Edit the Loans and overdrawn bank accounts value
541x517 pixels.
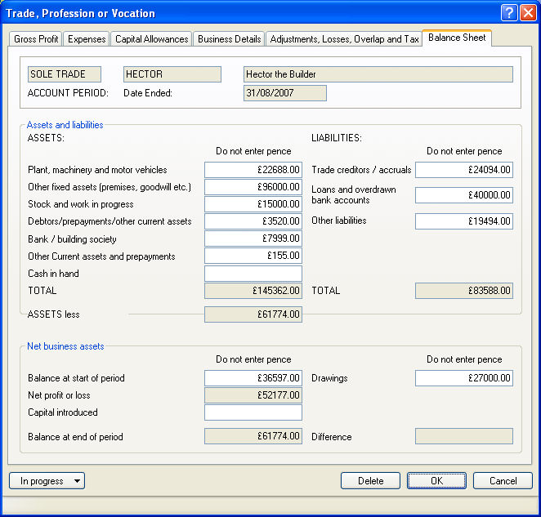coord(464,195)
